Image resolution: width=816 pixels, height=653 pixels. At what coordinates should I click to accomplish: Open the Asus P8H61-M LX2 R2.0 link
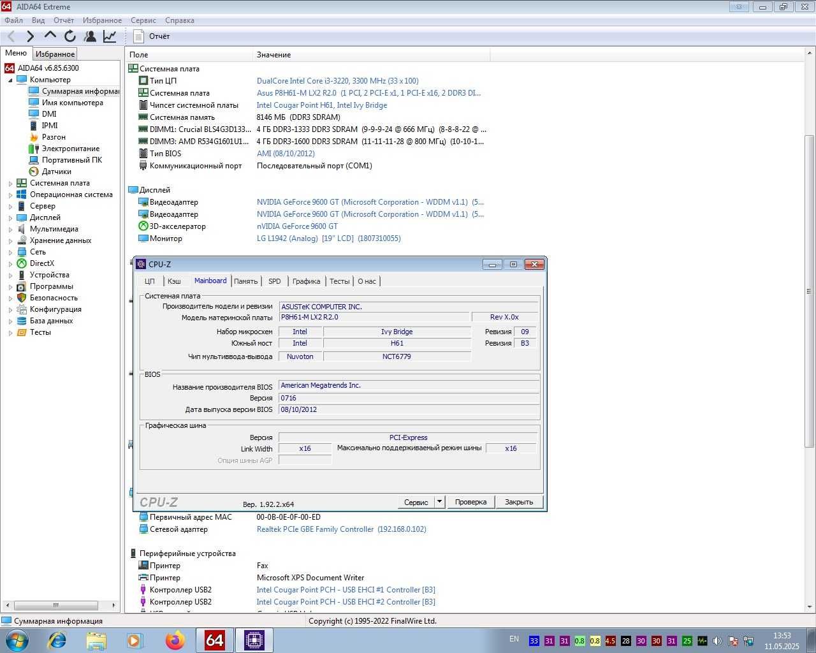click(x=368, y=93)
